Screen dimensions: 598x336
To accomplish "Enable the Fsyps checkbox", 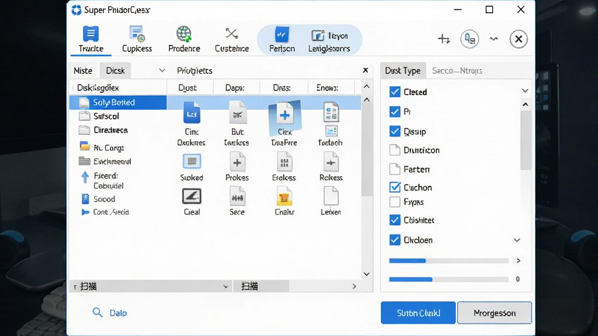I will [x=395, y=202].
